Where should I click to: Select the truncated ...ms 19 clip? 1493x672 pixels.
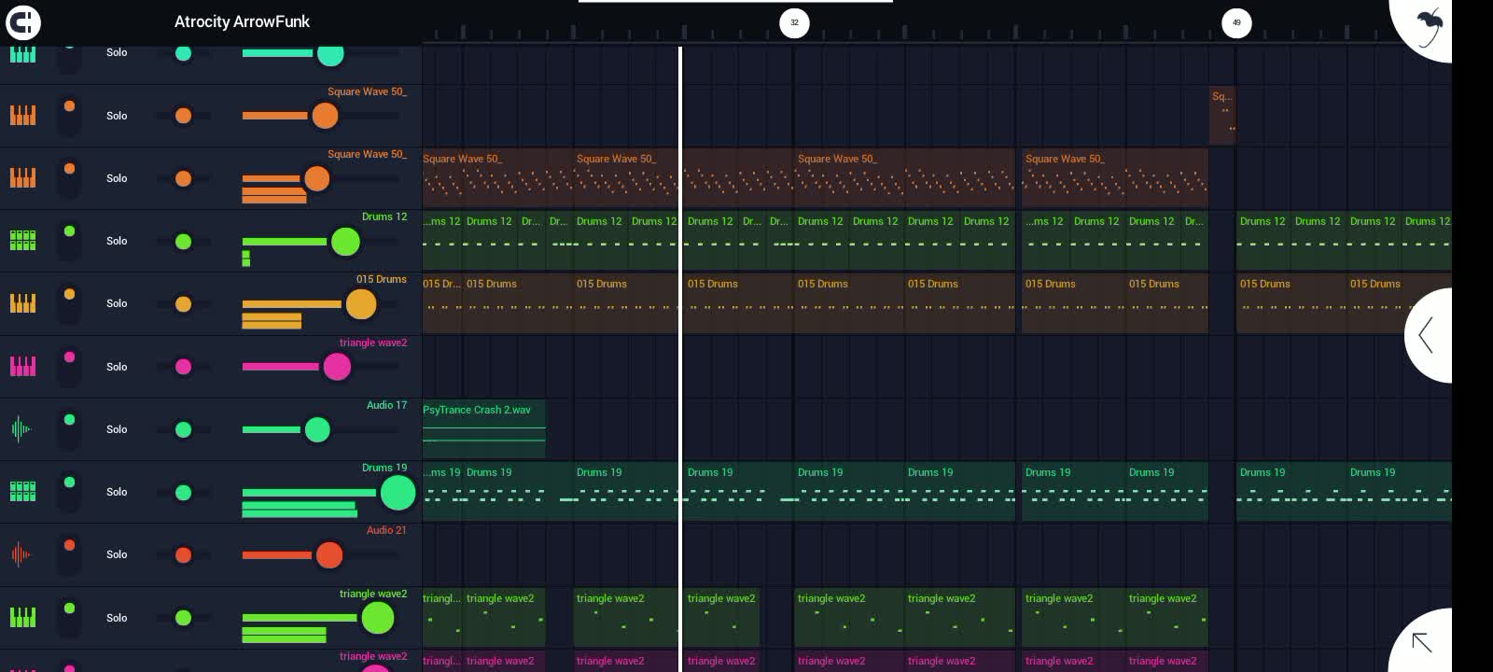(x=443, y=492)
